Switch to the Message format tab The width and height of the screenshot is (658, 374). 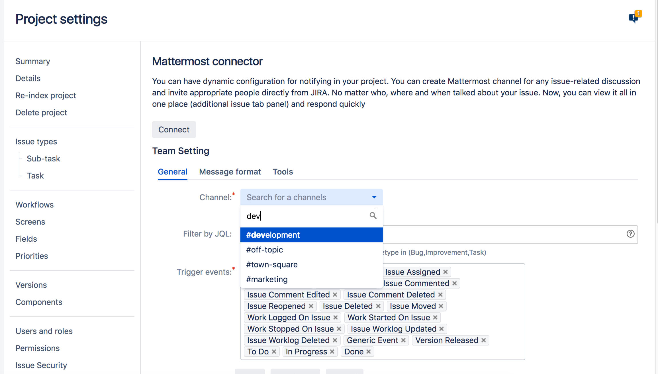click(x=230, y=172)
